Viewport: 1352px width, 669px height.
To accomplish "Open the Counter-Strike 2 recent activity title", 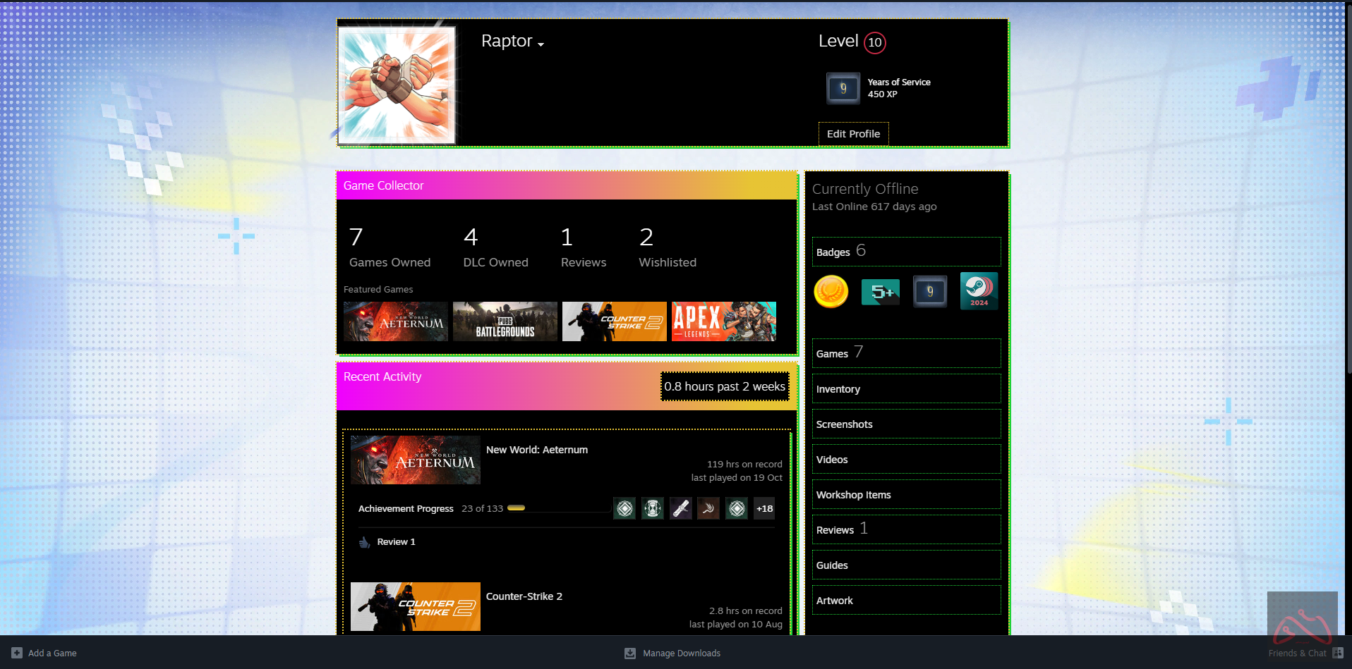I will (x=524, y=596).
